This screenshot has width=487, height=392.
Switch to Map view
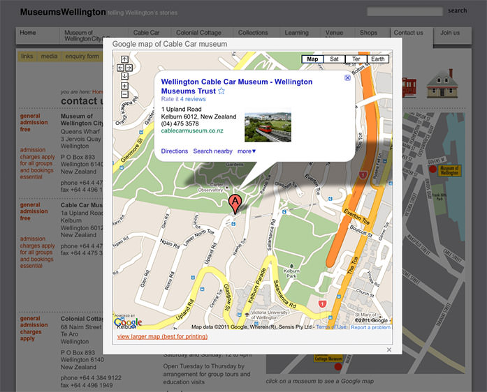(x=312, y=59)
